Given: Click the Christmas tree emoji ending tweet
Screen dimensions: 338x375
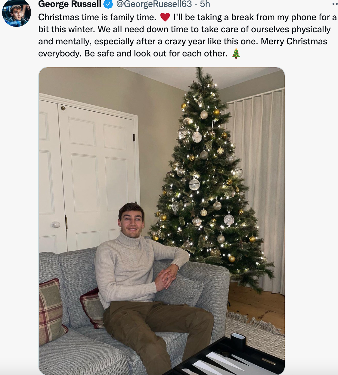Looking at the screenshot, I should pyautogui.click(x=236, y=53).
